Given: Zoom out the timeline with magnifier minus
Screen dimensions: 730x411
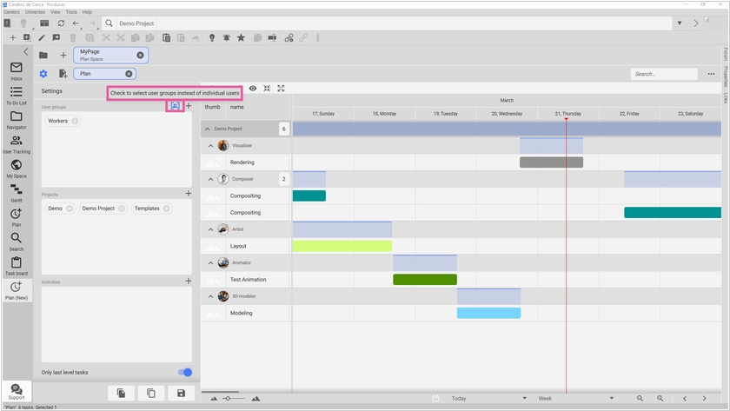Looking at the screenshot, I should pyautogui.click(x=640, y=399).
